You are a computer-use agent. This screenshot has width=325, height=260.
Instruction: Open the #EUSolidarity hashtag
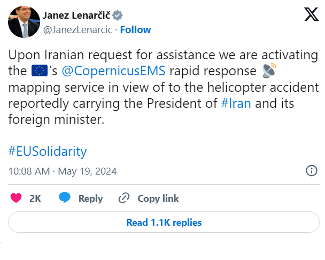point(48,151)
